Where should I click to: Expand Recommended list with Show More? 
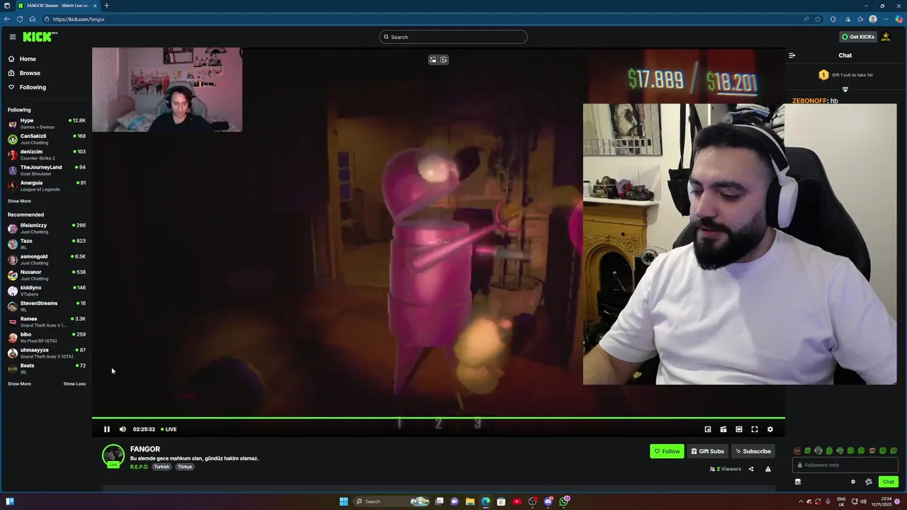(19, 384)
